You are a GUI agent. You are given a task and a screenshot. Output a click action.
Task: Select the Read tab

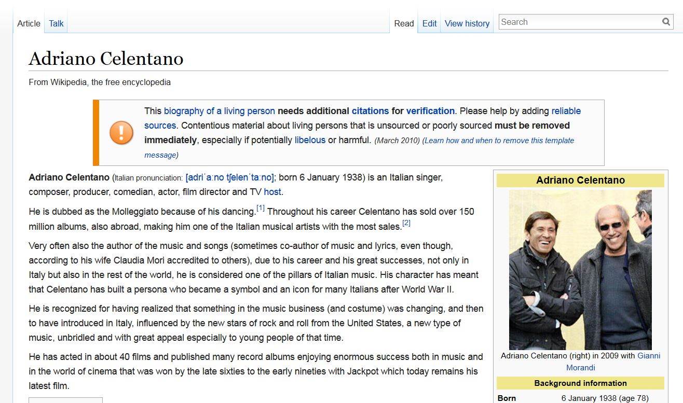pyautogui.click(x=404, y=23)
